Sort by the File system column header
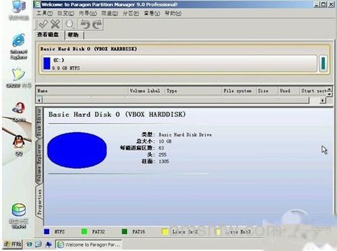This screenshot has width=337, height=251. tap(239, 91)
